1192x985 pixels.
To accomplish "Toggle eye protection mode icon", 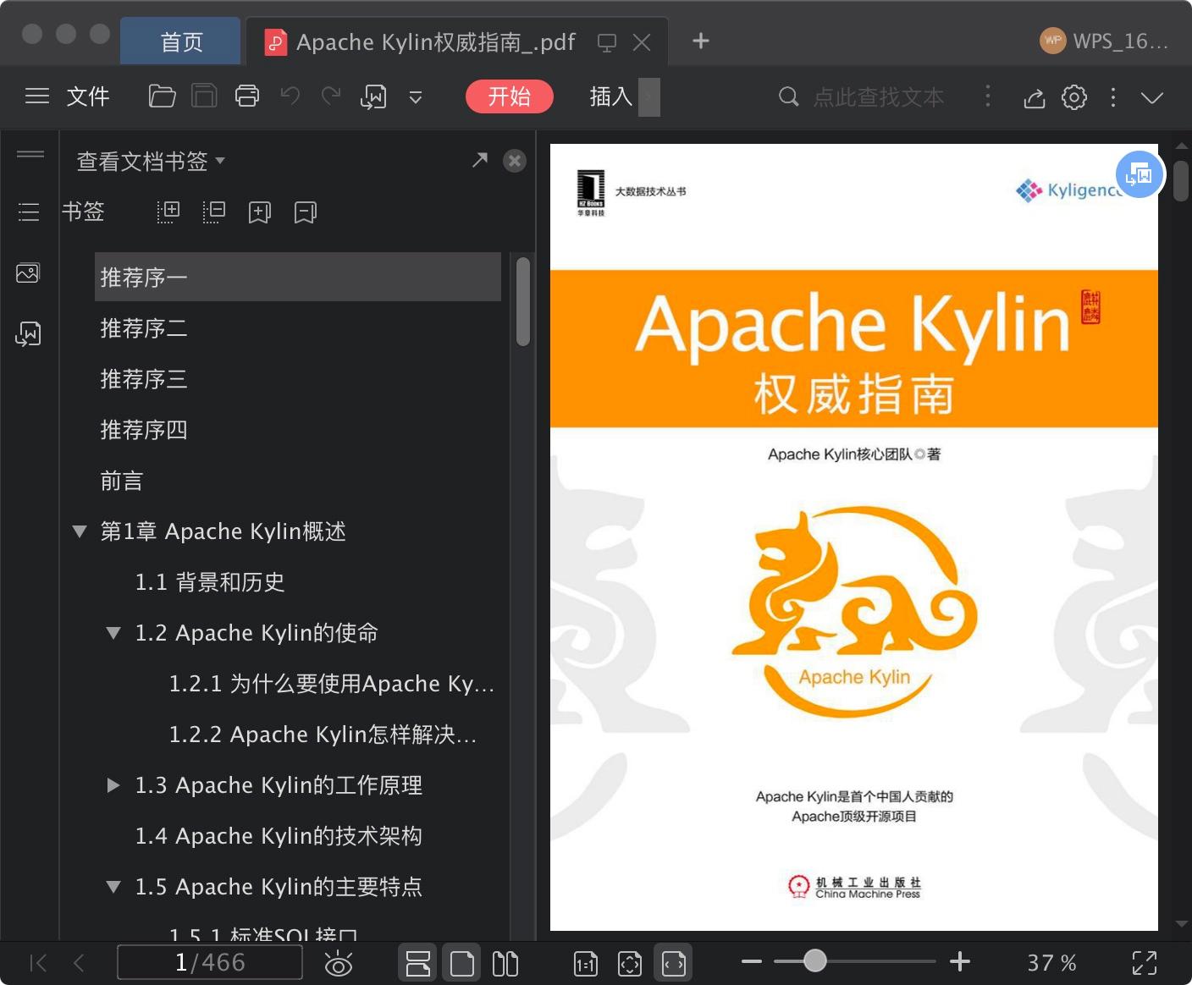I will click(x=339, y=962).
